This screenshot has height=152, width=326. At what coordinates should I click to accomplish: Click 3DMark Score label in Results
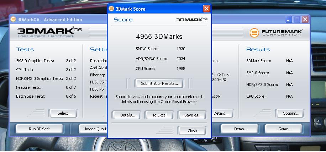point(259,61)
